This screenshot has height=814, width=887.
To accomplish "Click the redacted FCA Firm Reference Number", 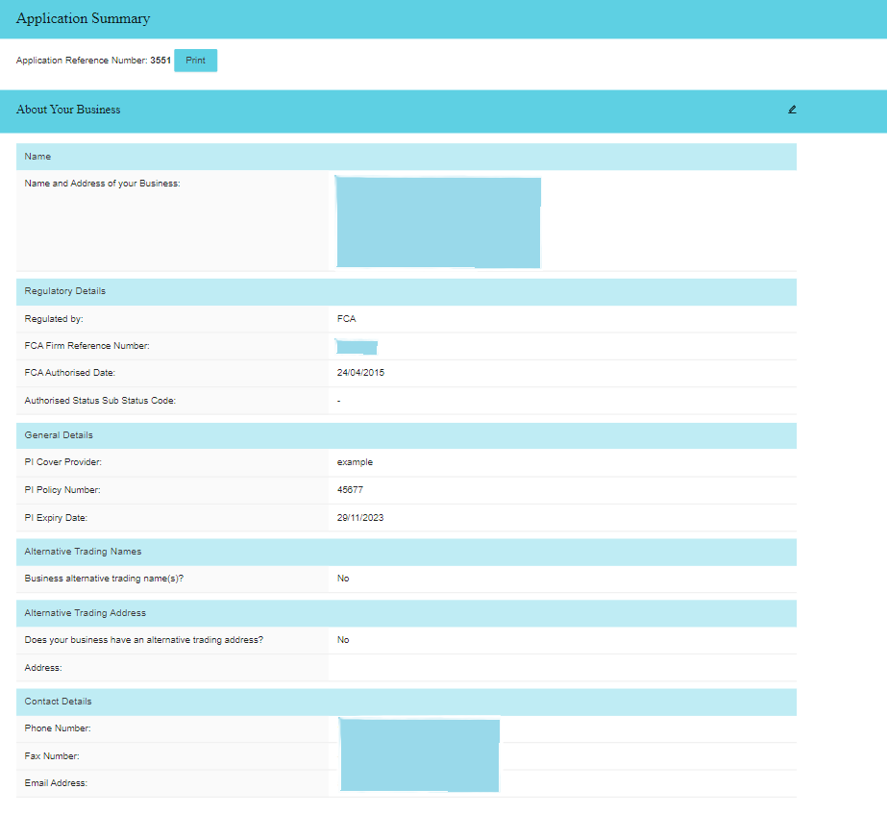I will coord(356,346).
